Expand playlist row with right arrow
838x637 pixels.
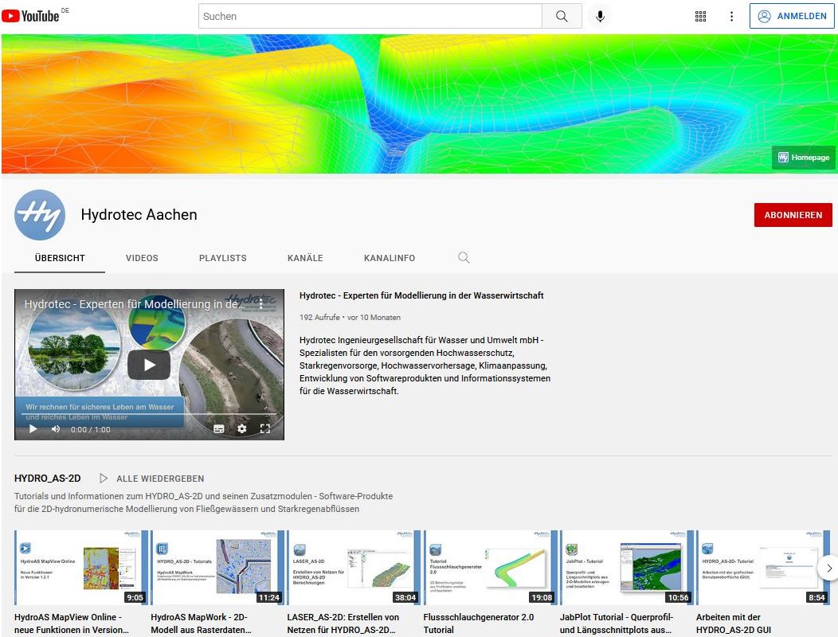[x=828, y=568]
